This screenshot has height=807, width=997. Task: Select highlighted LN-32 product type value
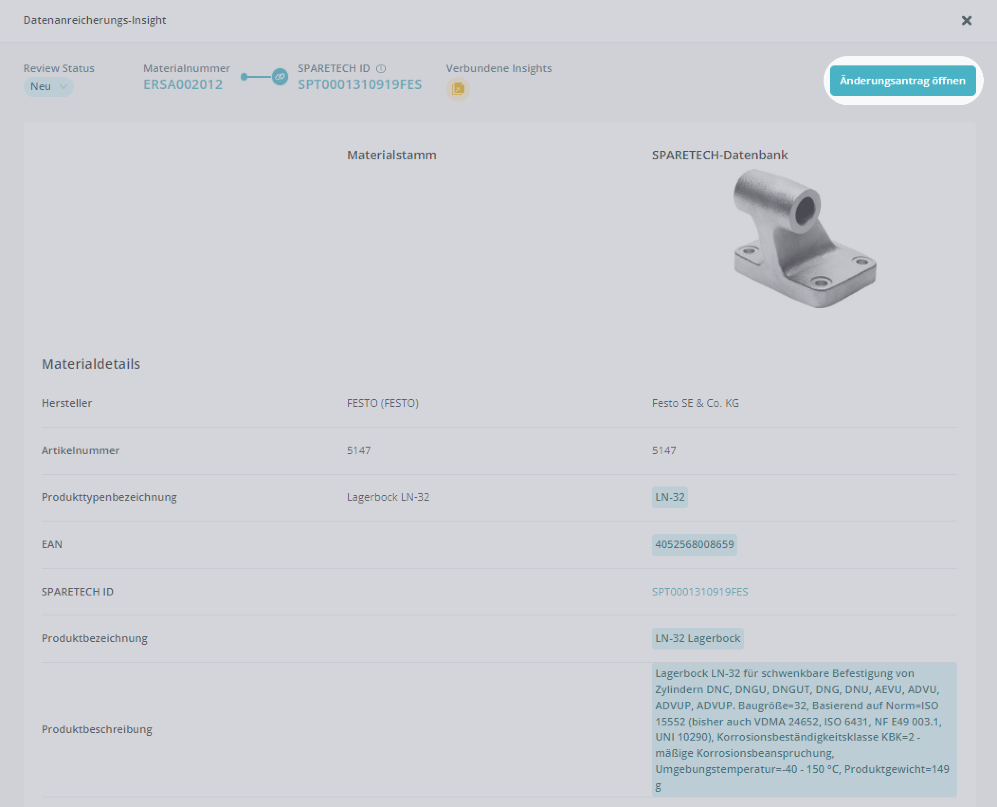point(670,497)
